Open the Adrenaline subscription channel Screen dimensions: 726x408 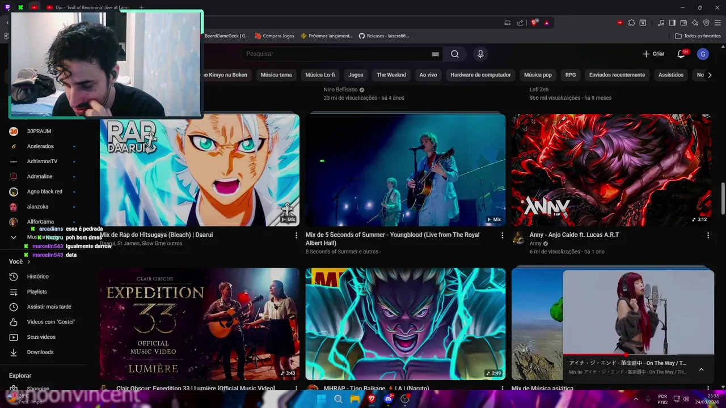[40, 177]
